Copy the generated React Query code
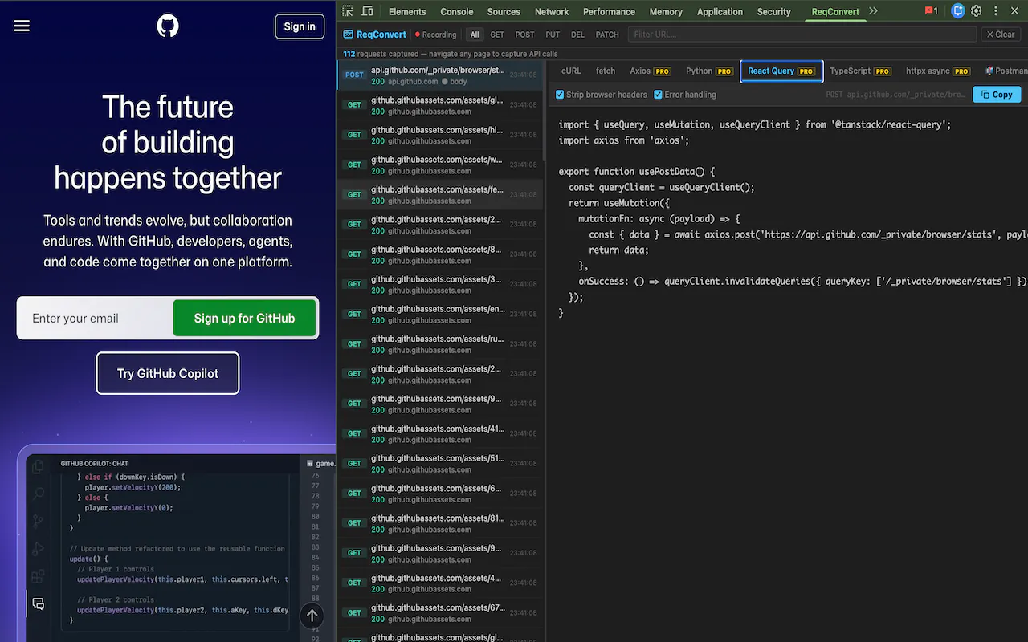Image resolution: width=1028 pixels, height=642 pixels. [997, 95]
